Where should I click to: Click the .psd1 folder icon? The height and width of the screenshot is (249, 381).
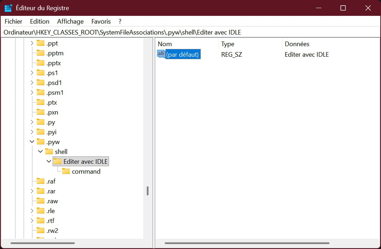pos(41,82)
